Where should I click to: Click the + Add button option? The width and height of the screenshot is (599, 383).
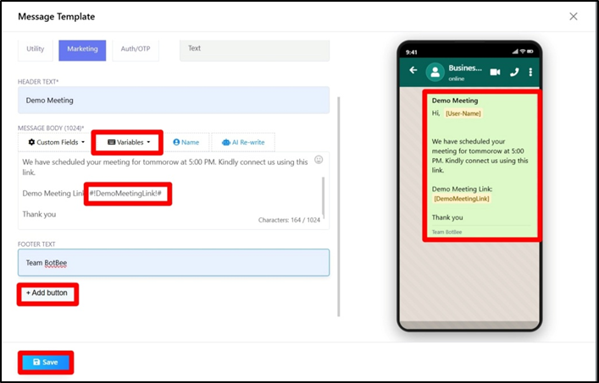pos(47,293)
